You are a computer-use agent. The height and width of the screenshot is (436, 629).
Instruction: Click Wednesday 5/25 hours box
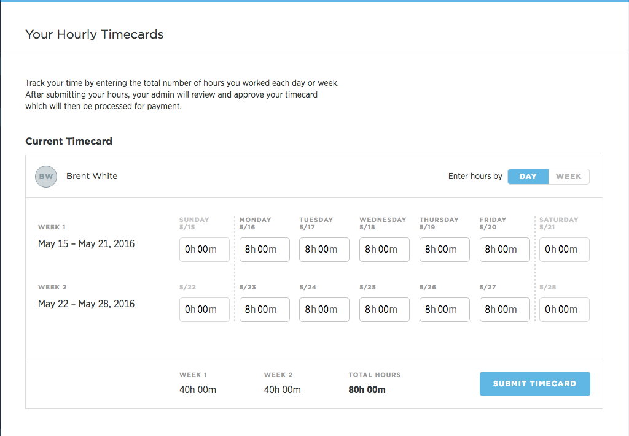coord(384,309)
